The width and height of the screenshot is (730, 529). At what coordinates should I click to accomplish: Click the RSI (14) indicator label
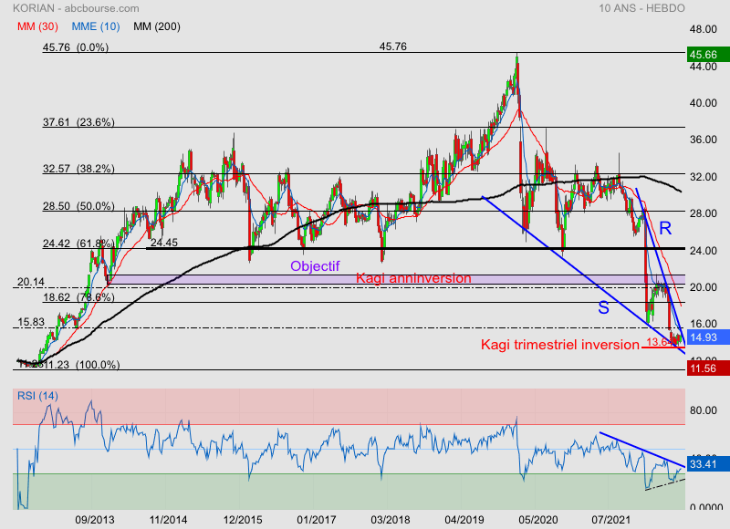pyautogui.click(x=37, y=396)
